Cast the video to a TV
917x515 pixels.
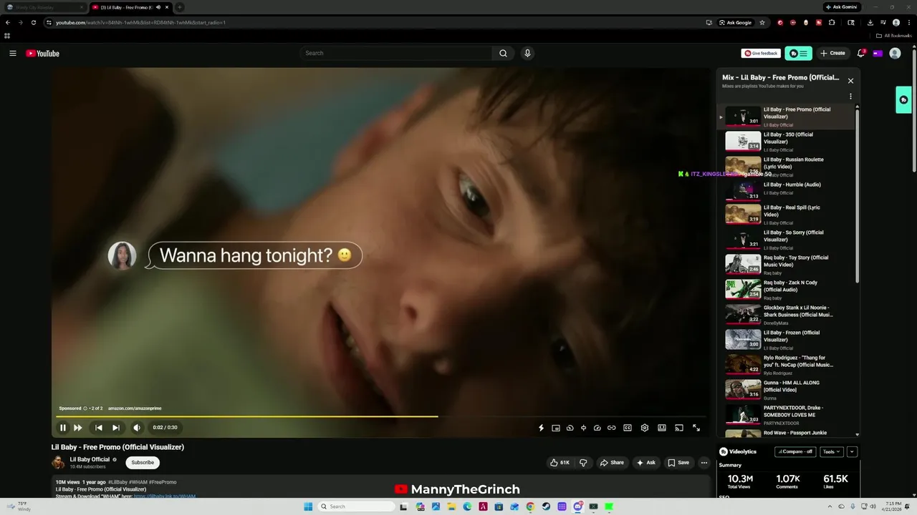679,428
